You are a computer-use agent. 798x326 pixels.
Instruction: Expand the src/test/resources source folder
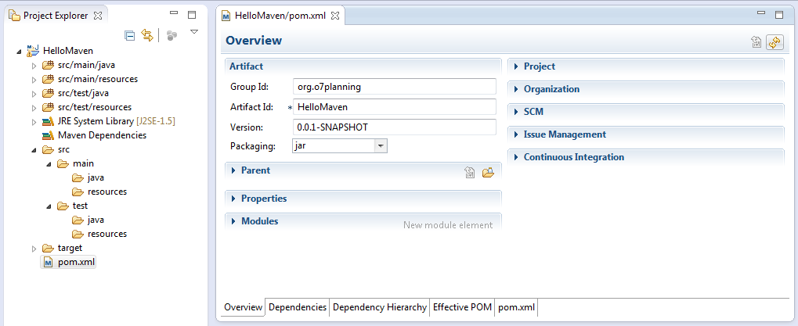pyautogui.click(x=34, y=108)
